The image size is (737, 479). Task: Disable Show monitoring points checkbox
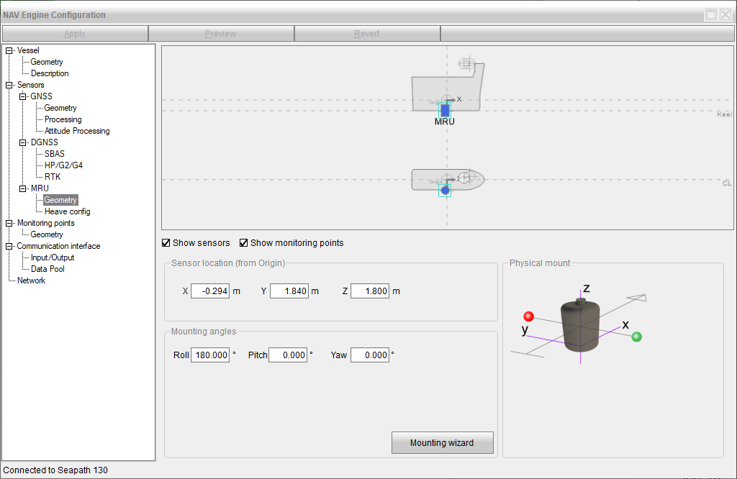[244, 243]
